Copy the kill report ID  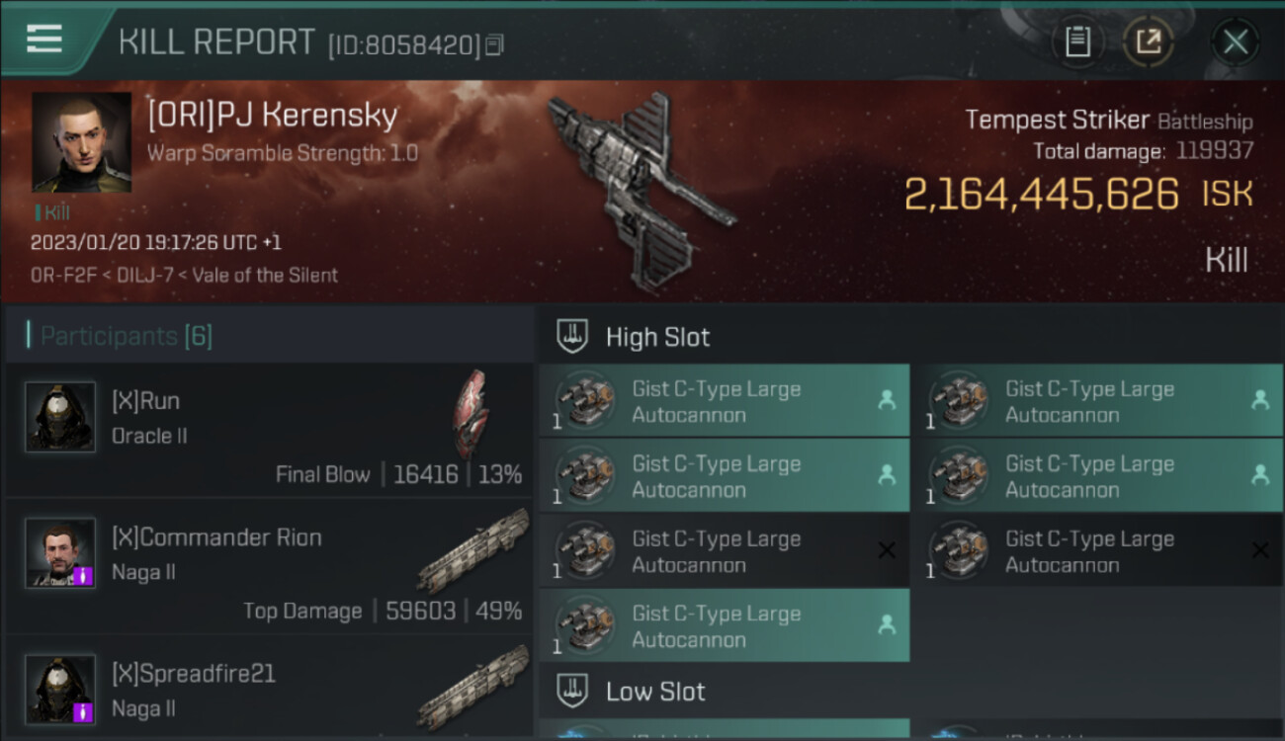(x=495, y=44)
